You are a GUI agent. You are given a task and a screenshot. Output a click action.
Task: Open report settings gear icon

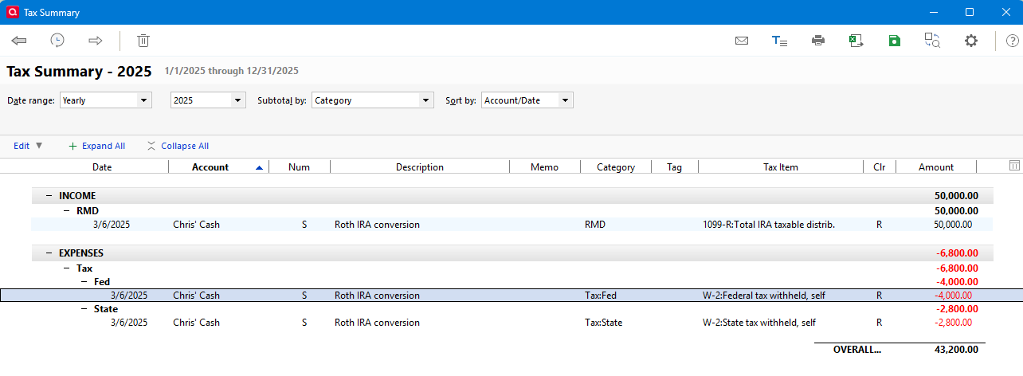coord(970,41)
